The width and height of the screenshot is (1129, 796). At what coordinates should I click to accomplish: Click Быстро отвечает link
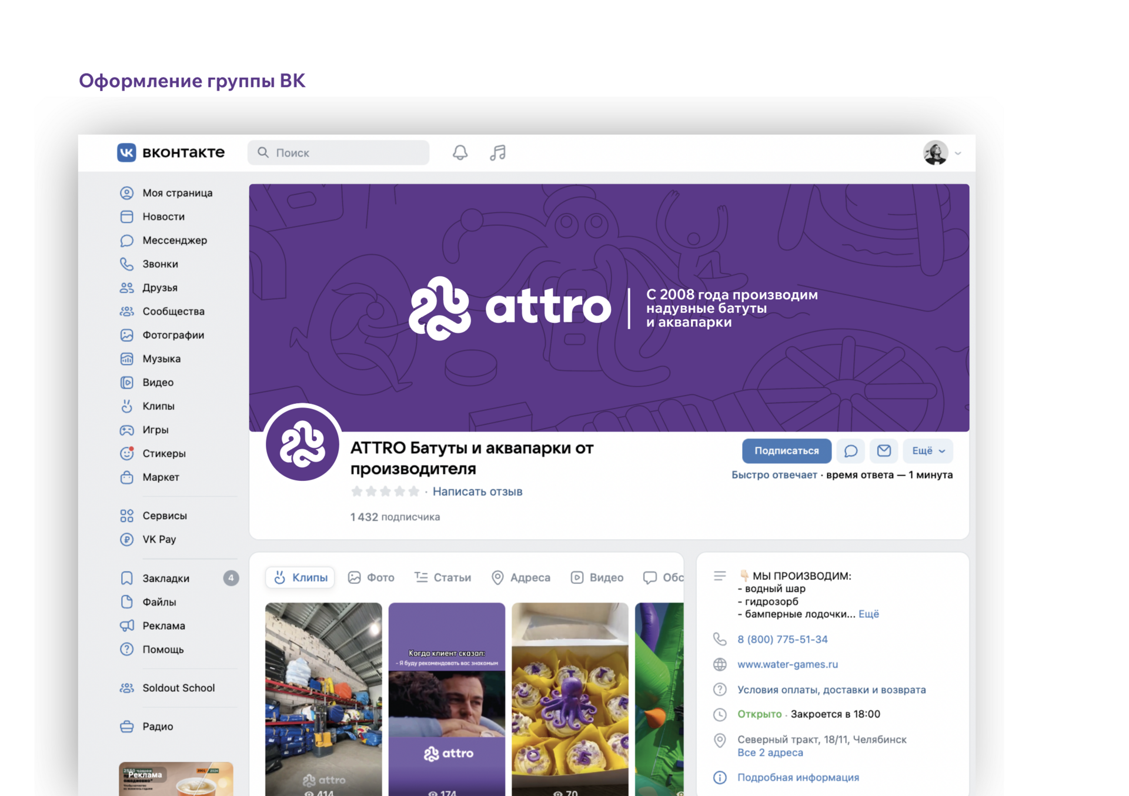774,475
